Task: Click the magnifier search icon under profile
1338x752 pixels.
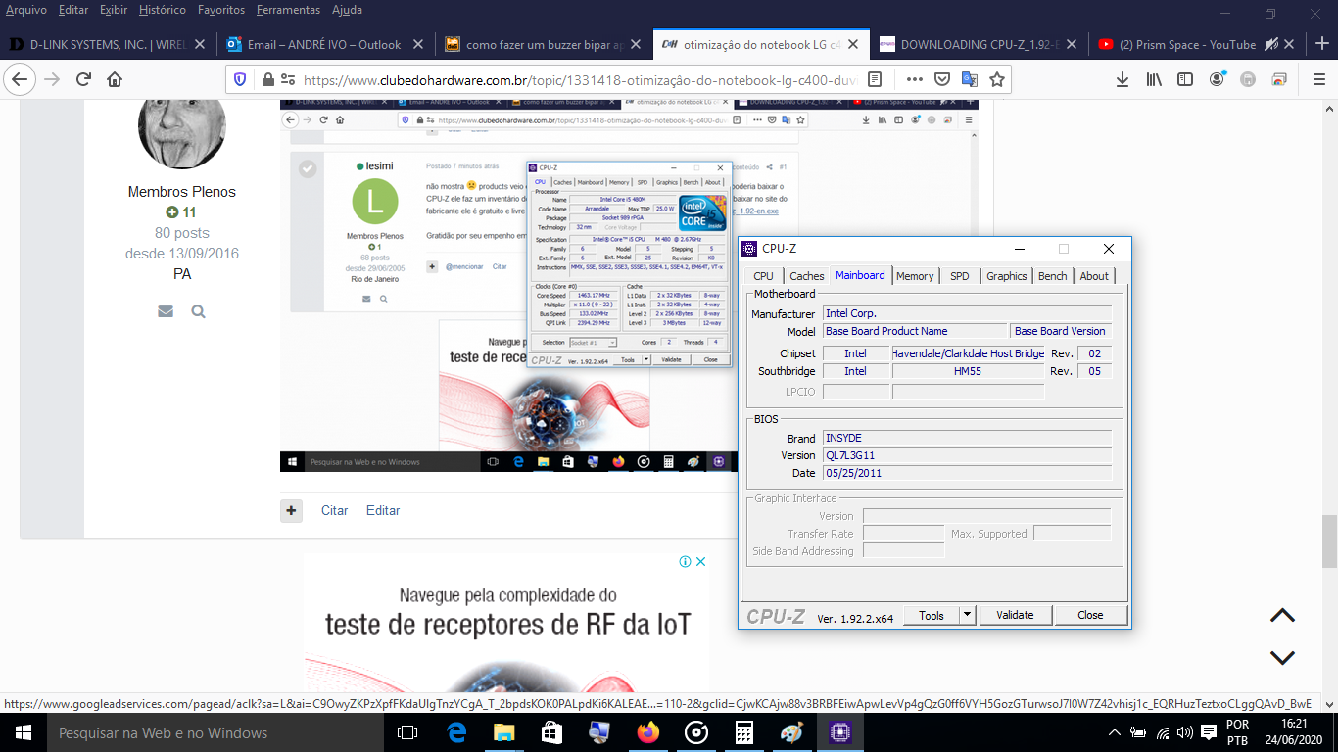Action: pyautogui.click(x=198, y=311)
